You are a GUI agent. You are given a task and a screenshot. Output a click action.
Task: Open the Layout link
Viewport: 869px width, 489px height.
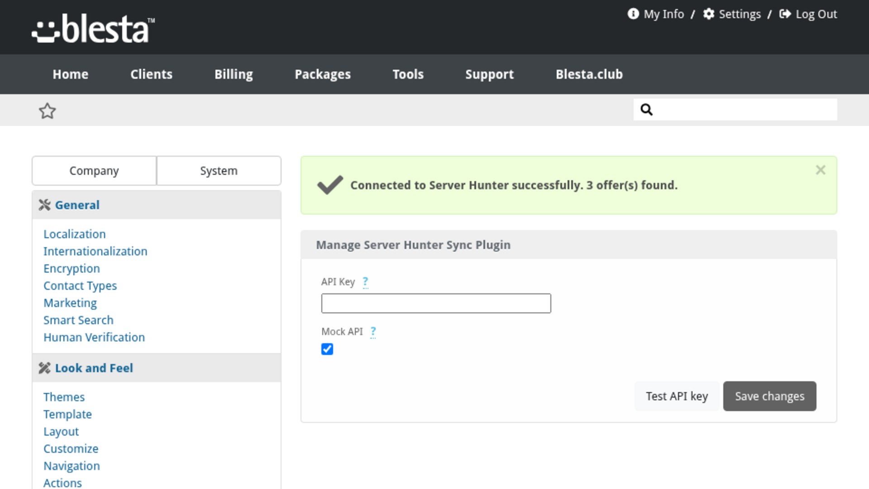pyautogui.click(x=61, y=431)
